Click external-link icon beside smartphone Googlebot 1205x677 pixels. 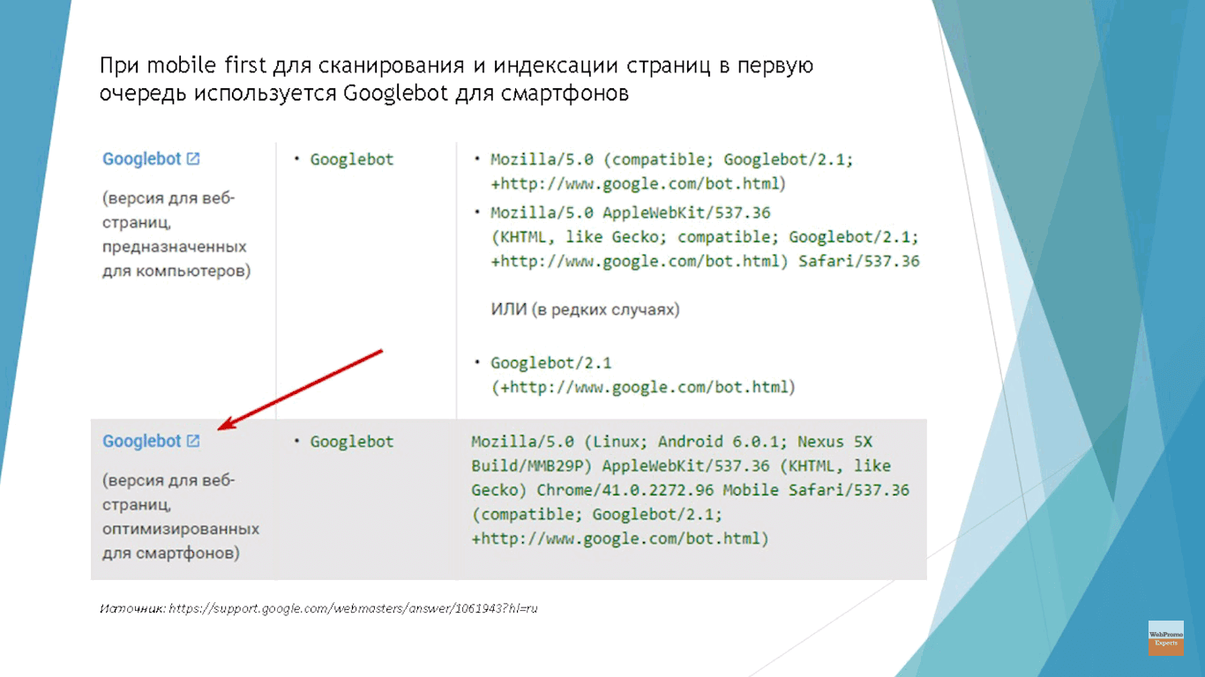[x=193, y=442]
